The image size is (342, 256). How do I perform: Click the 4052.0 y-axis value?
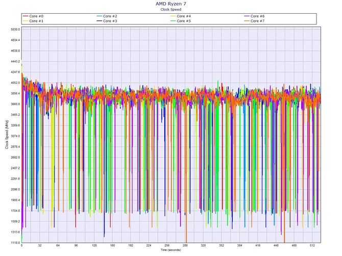(x=15, y=83)
